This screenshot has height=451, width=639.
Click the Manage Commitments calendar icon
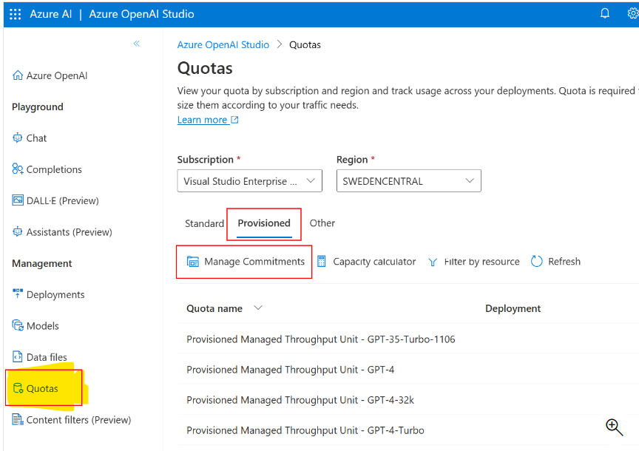click(x=193, y=262)
